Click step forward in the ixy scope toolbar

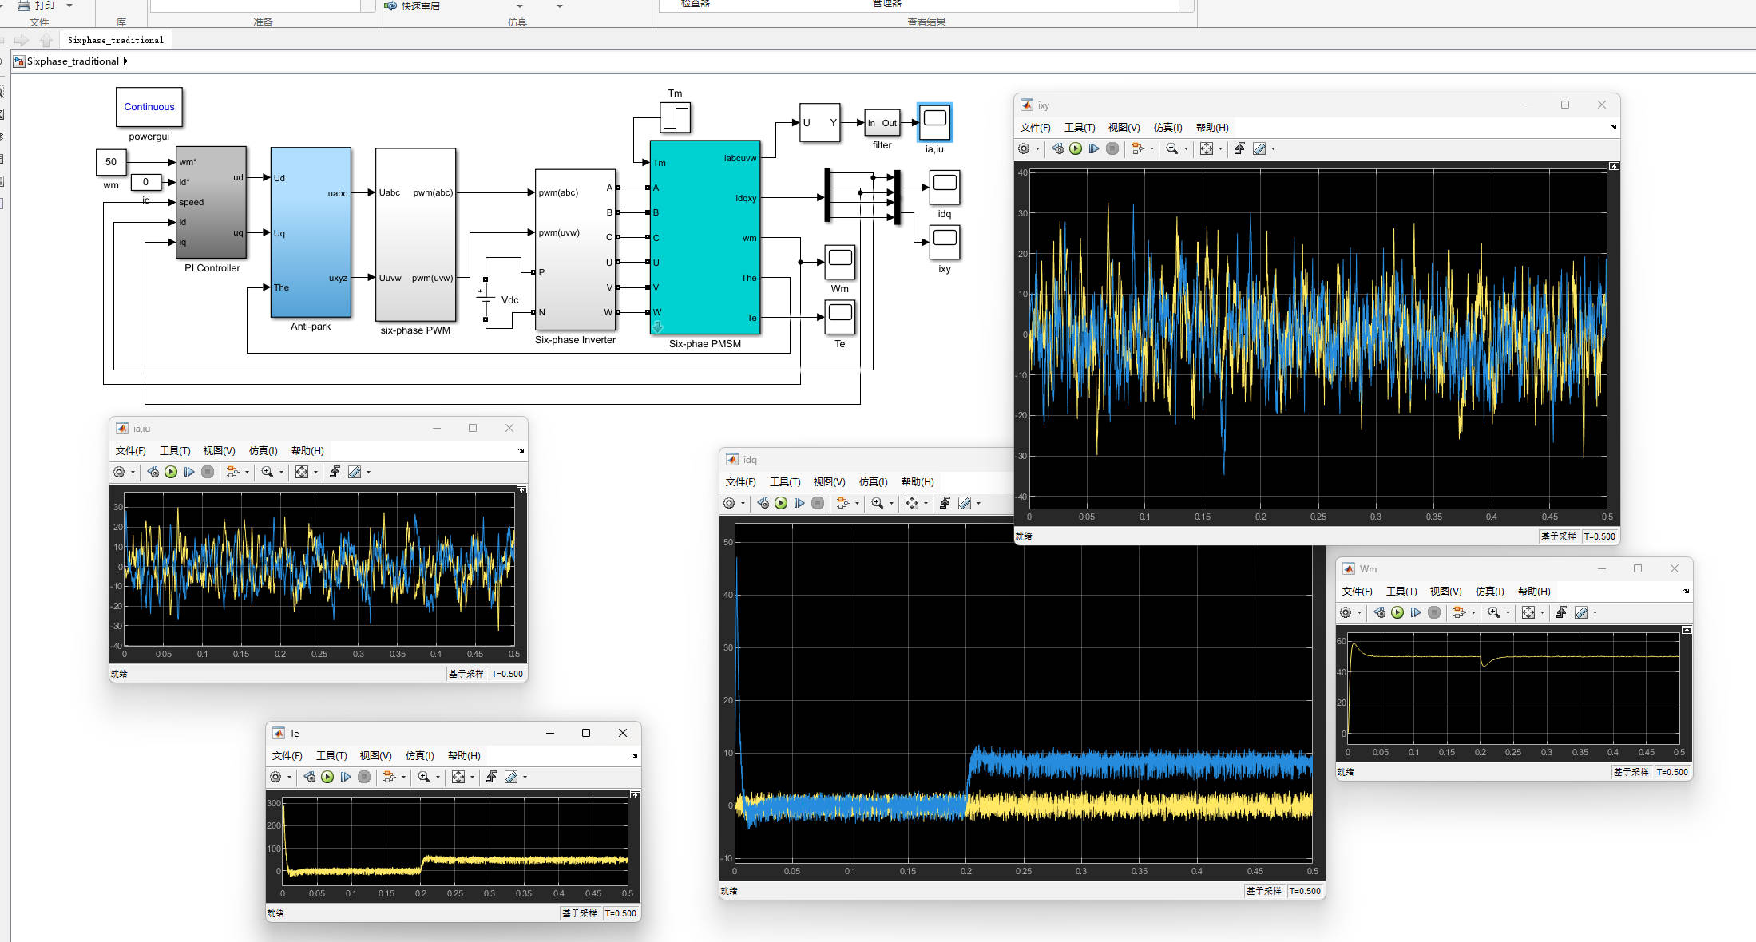pyautogui.click(x=1094, y=148)
